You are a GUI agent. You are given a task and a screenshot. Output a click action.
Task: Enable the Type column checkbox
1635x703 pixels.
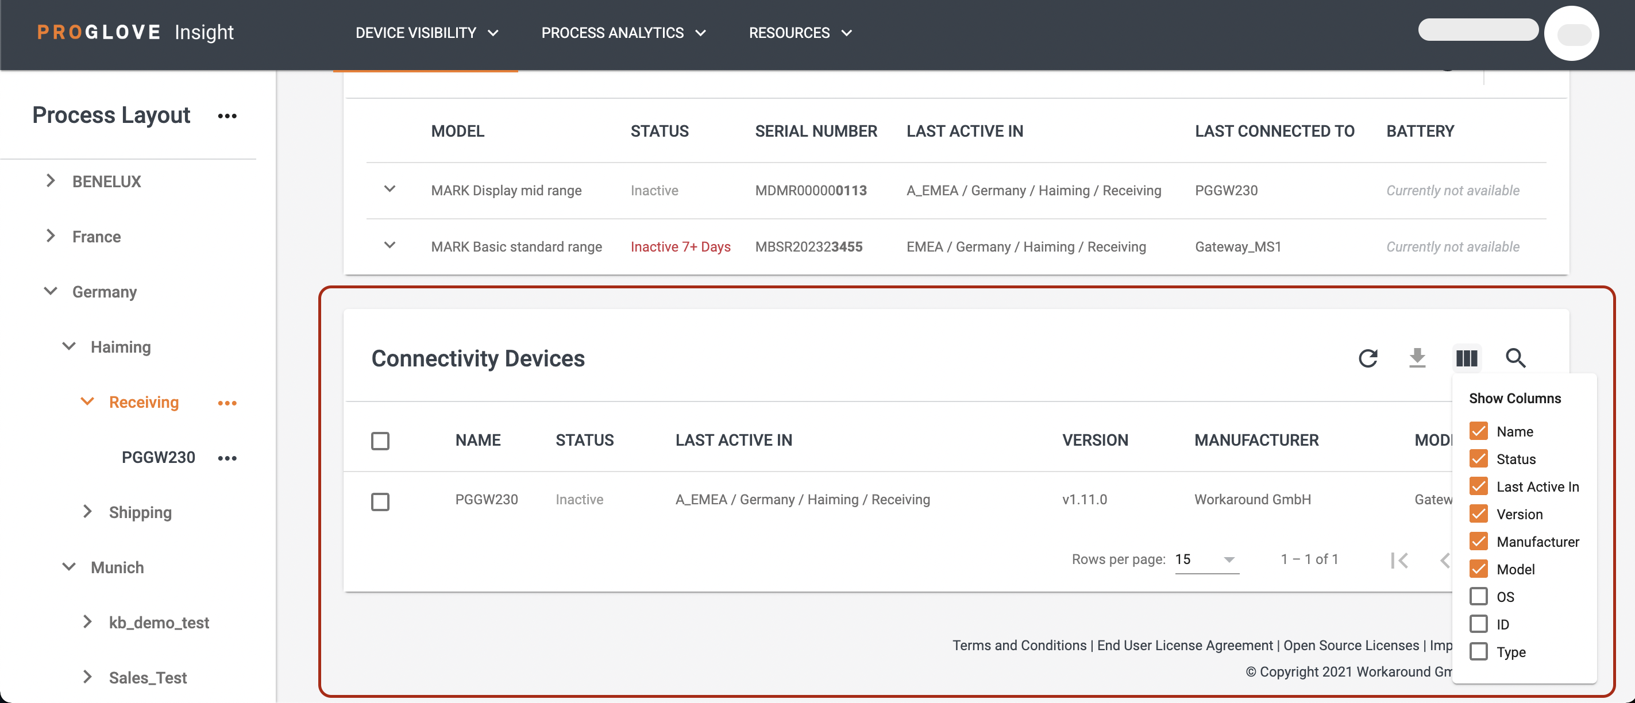pos(1479,652)
